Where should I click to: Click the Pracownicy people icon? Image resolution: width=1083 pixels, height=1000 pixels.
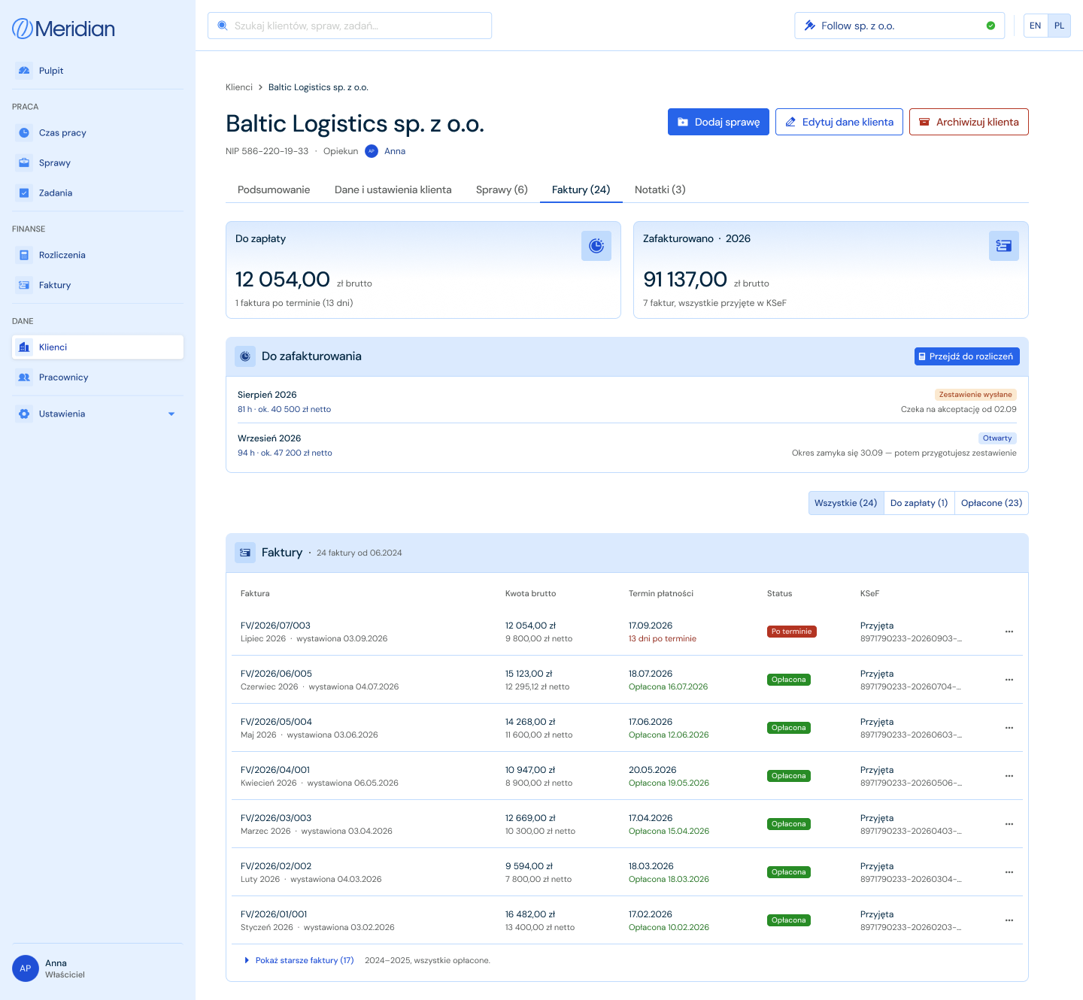(24, 377)
